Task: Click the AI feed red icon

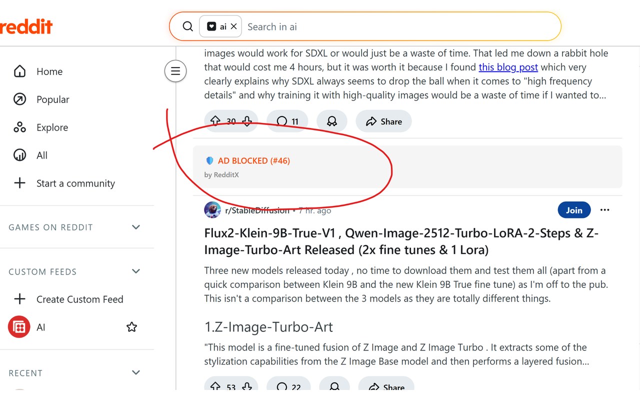Action: coord(19,327)
